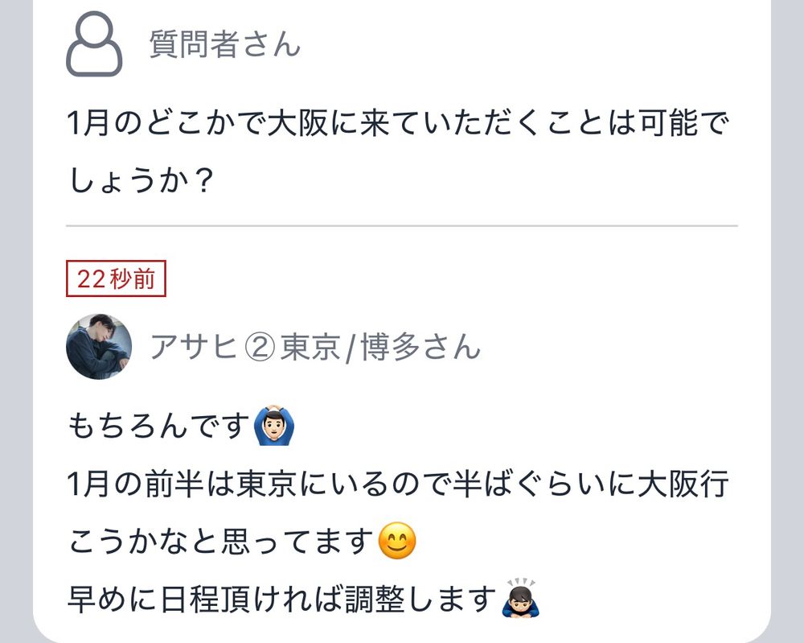Viewport: 804px width, 643px height.
Task: Click the しょうか? line of the question
Action: (141, 180)
